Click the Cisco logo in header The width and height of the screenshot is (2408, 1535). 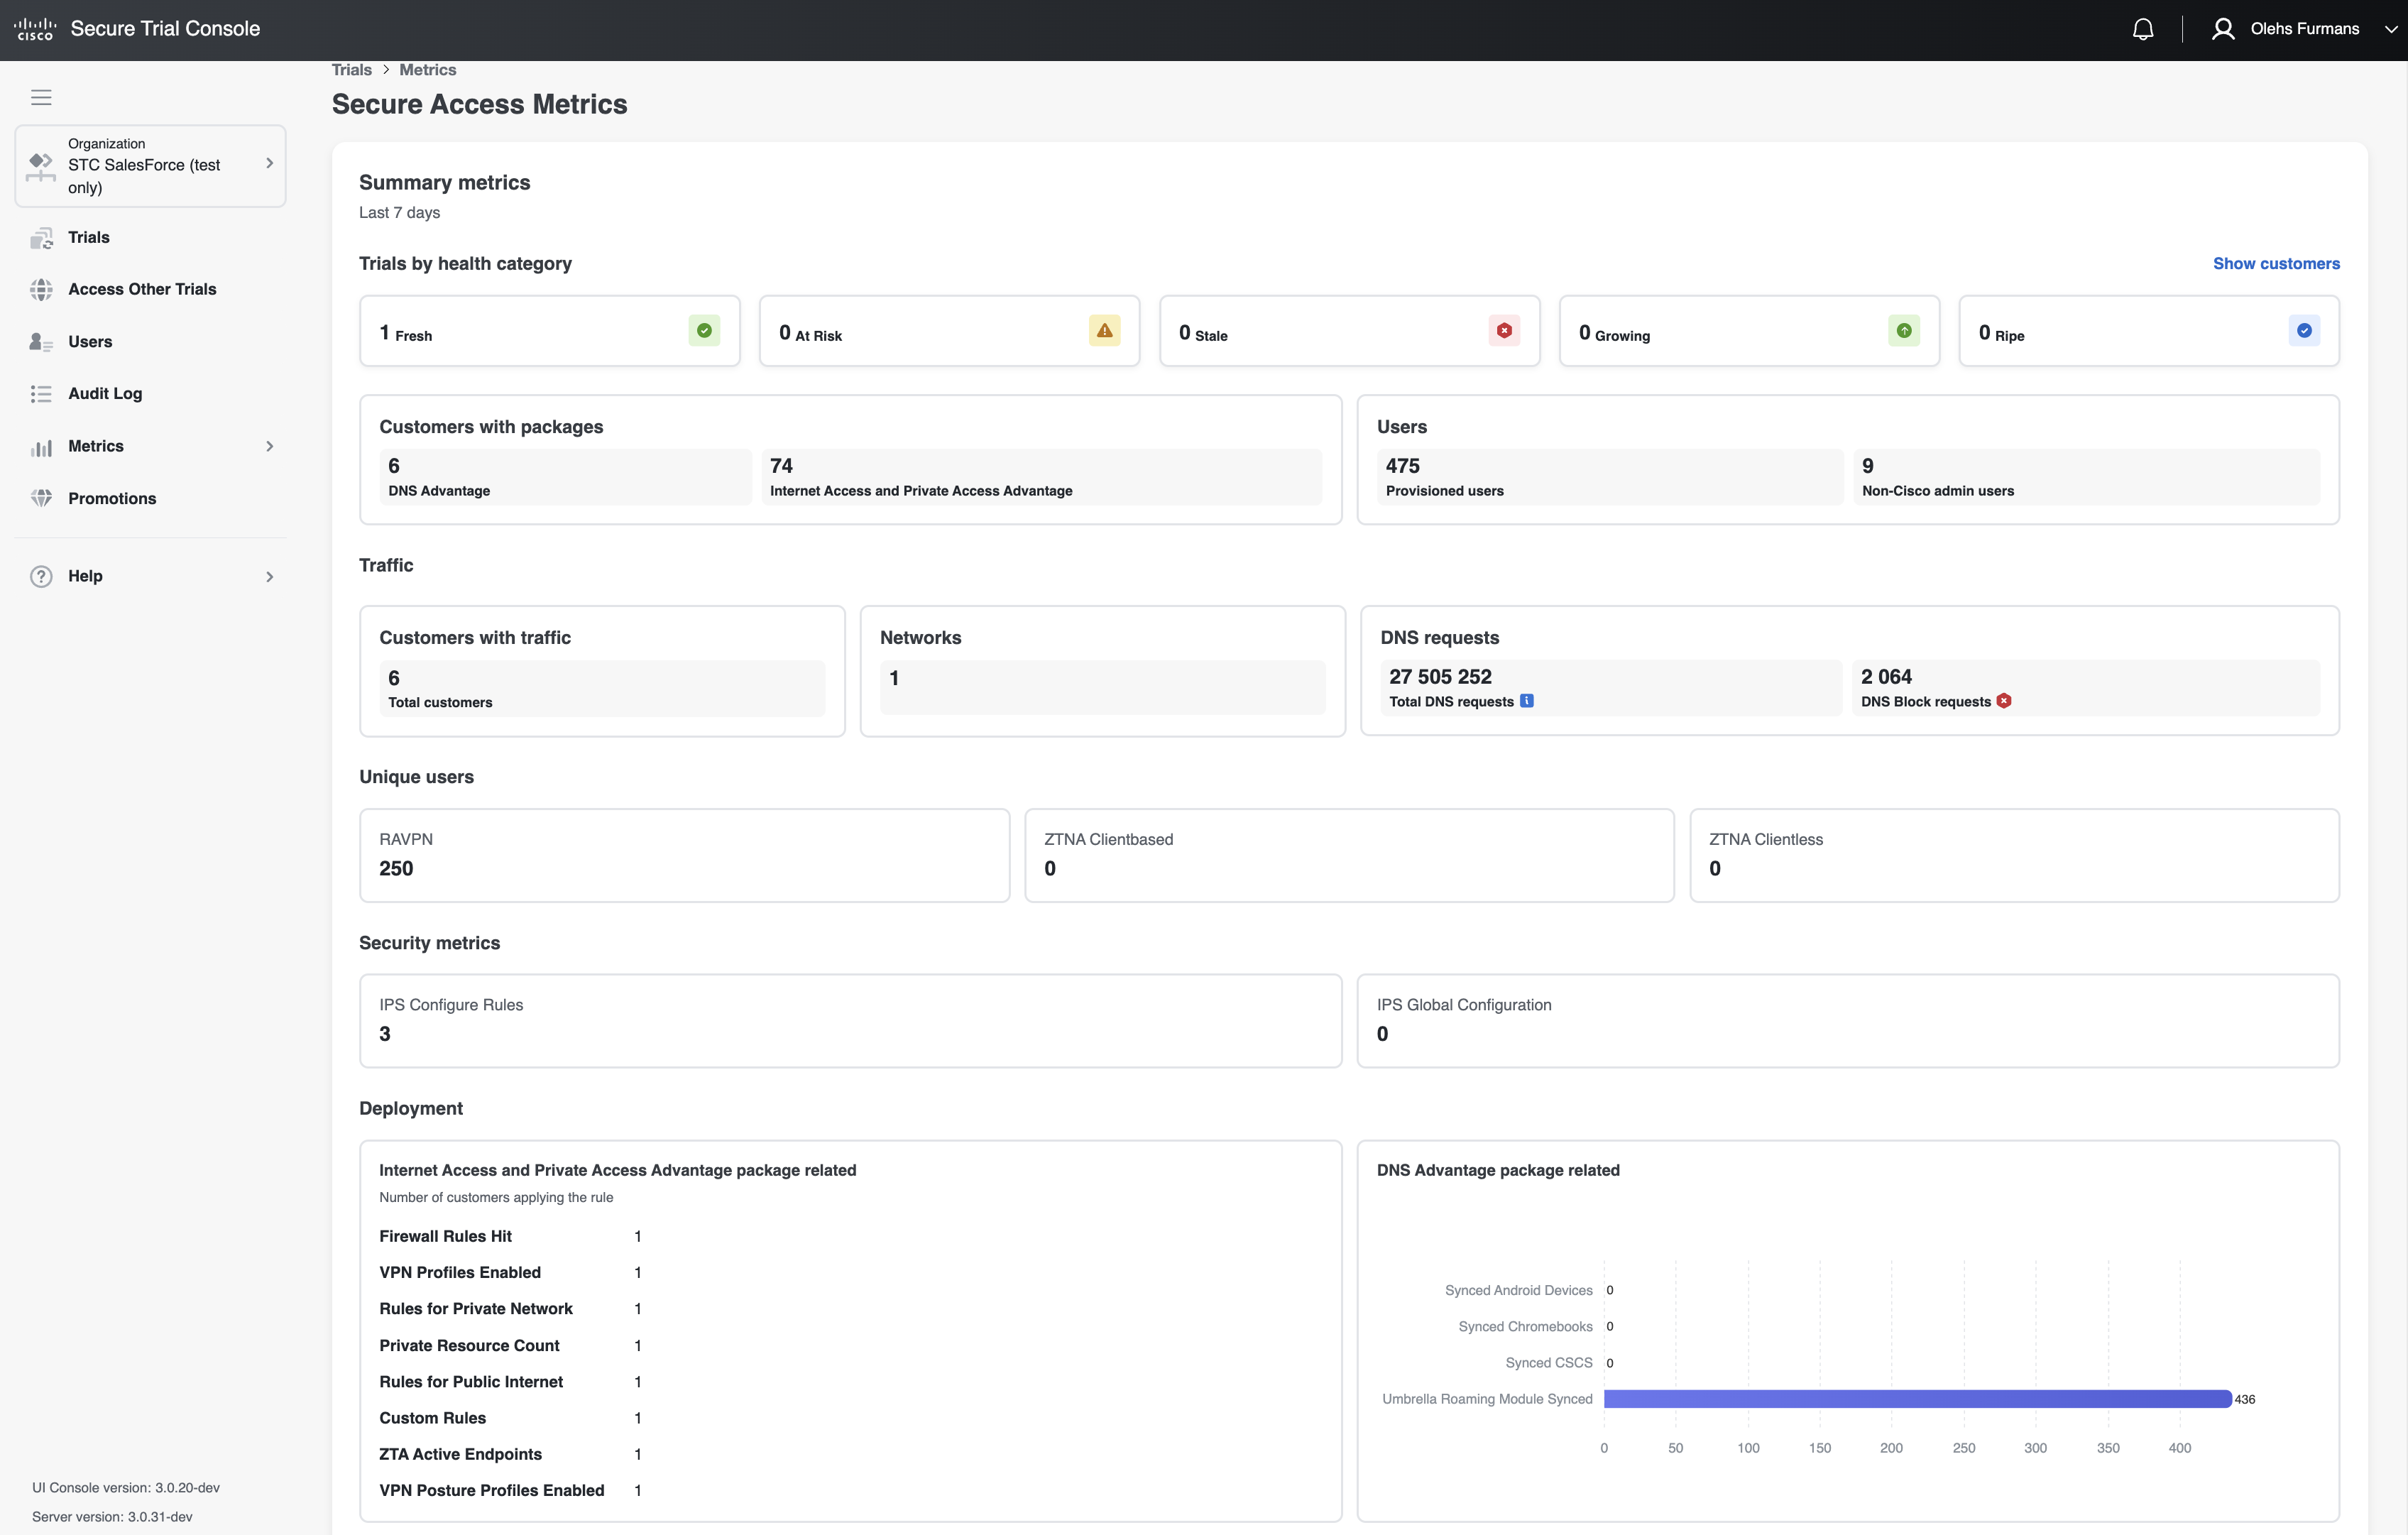pyautogui.click(x=35, y=29)
